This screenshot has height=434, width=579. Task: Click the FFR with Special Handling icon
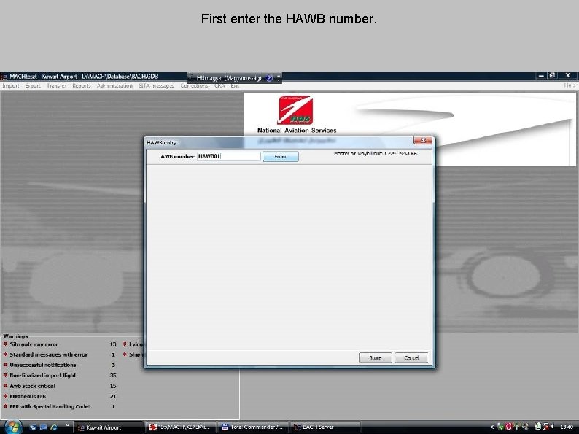coord(6,406)
